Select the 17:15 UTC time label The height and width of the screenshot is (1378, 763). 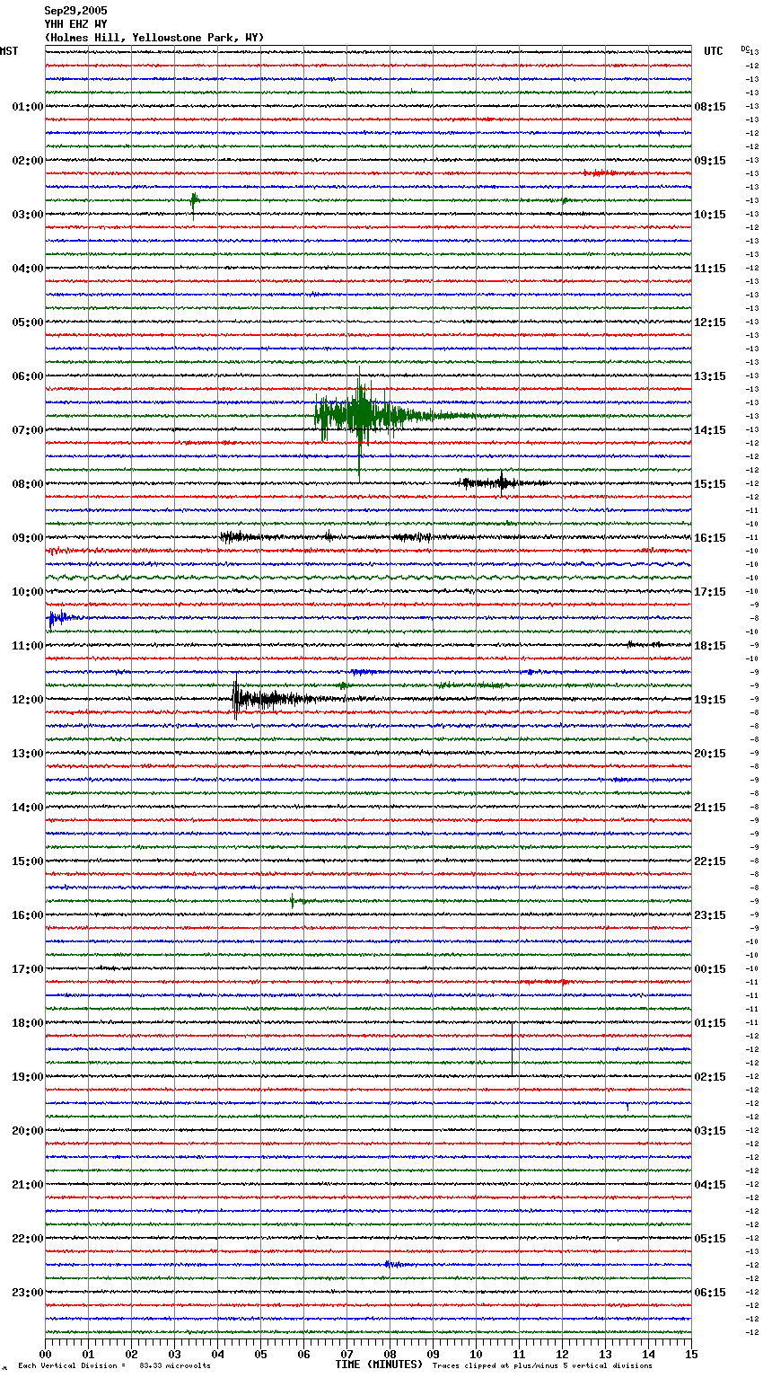click(710, 592)
